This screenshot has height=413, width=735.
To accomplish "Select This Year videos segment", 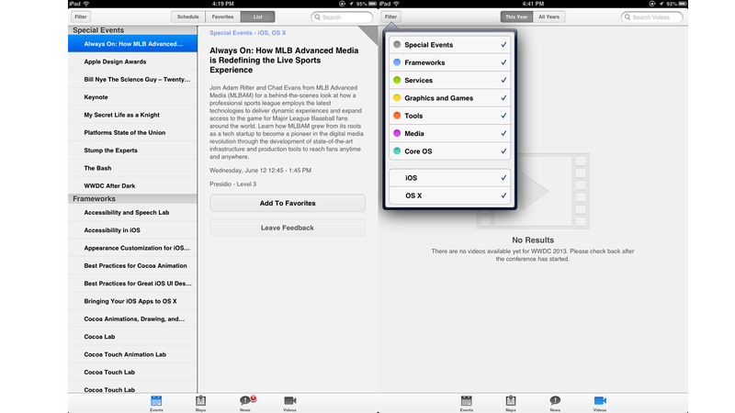I will [x=516, y=17].
